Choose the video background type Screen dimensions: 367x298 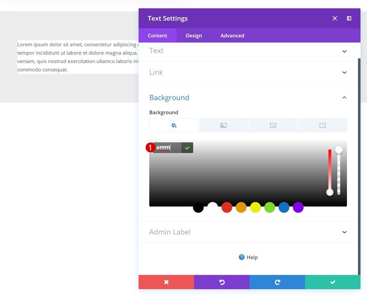[322, 125]
